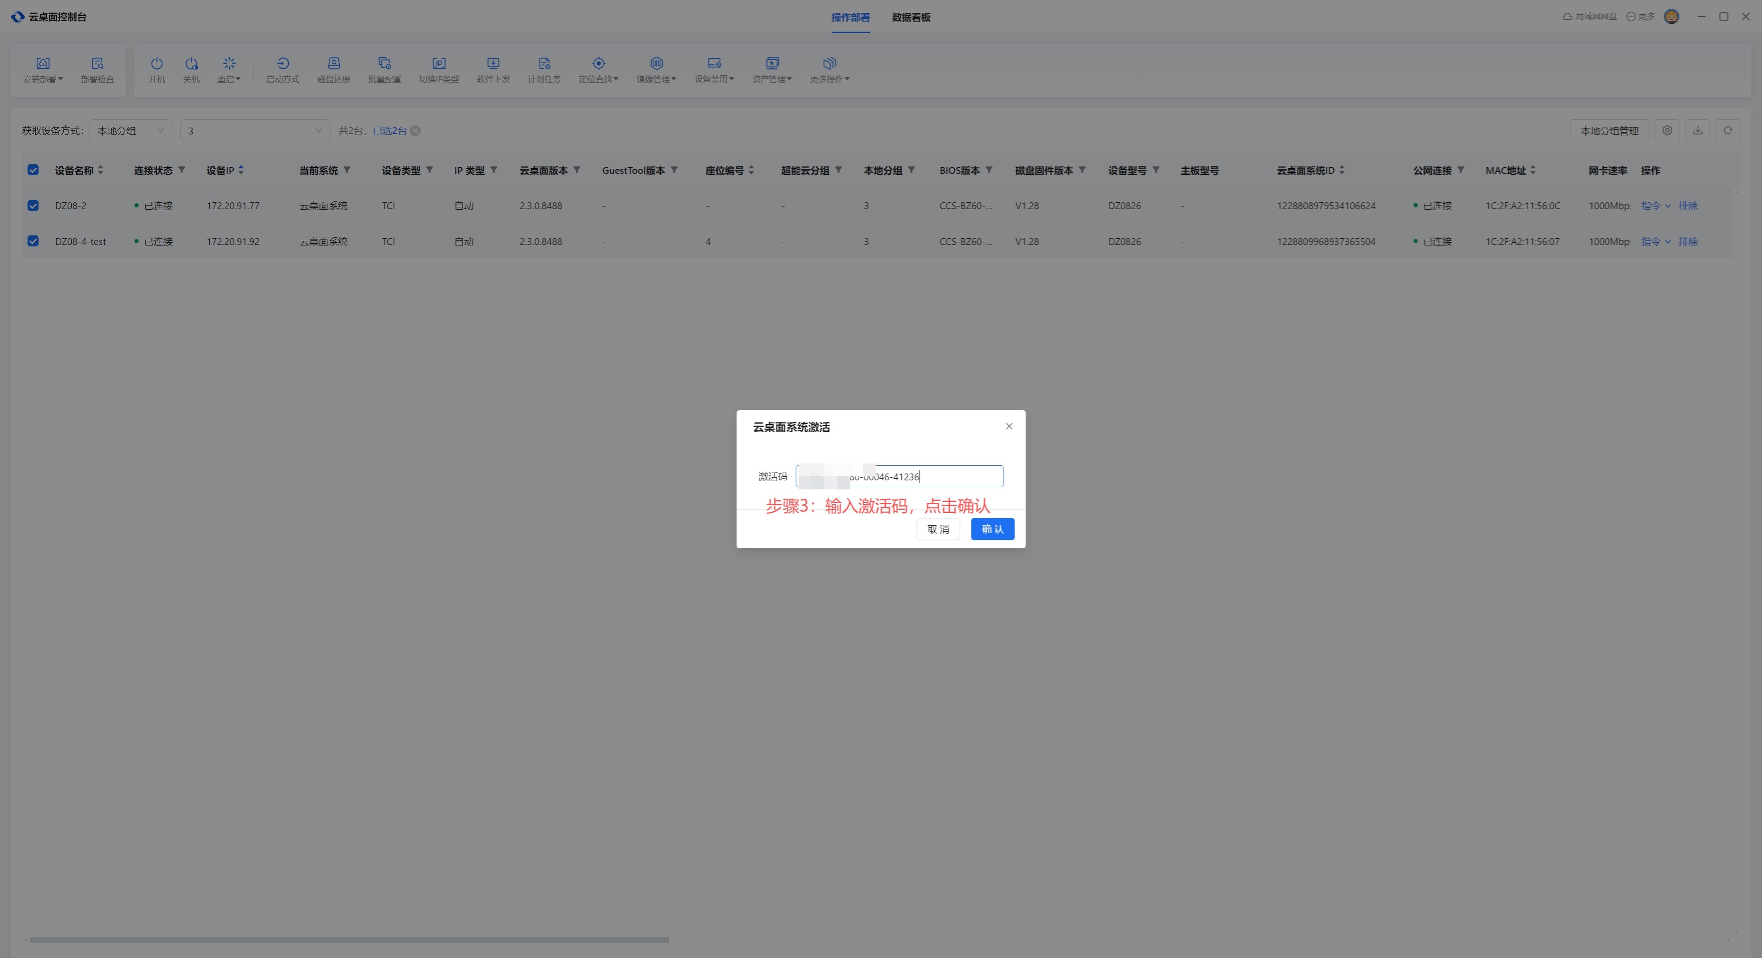The image size is (1762, 958).
Task: Click the 确认 button in activation dialog
Action: tap(992, 529)
